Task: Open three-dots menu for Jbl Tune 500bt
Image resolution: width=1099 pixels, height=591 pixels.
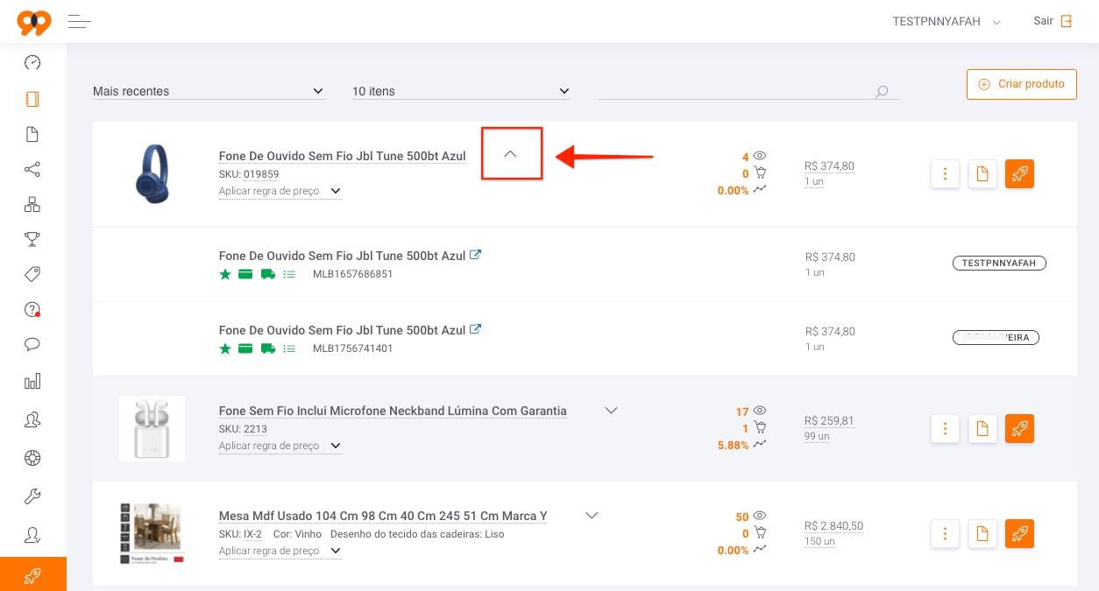Action: (945, 173)
